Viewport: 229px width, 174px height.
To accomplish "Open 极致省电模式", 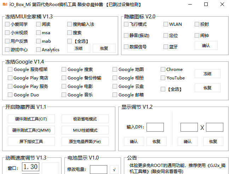I will (x=85, y=119).
